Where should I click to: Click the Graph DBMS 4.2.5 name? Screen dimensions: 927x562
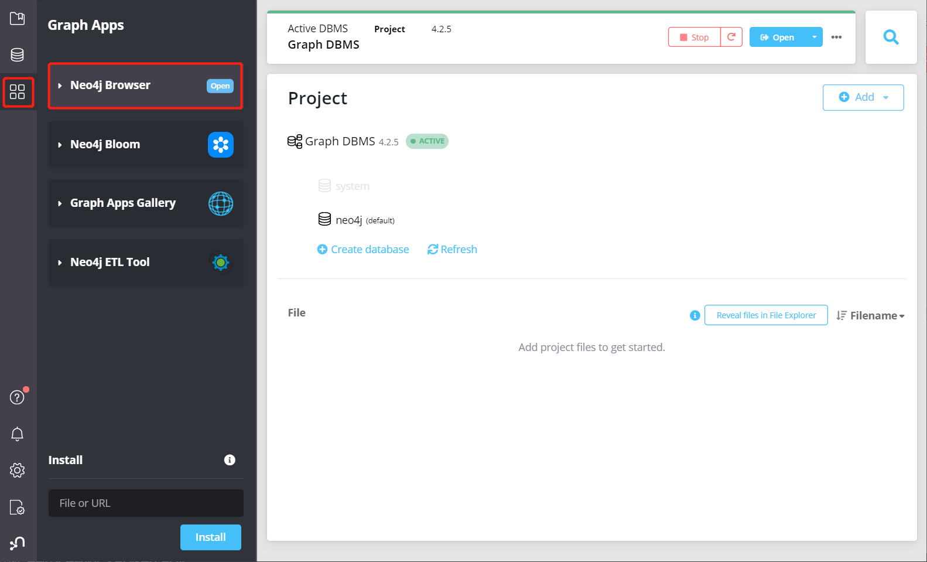pyautogui.click(x=352, y=141)
